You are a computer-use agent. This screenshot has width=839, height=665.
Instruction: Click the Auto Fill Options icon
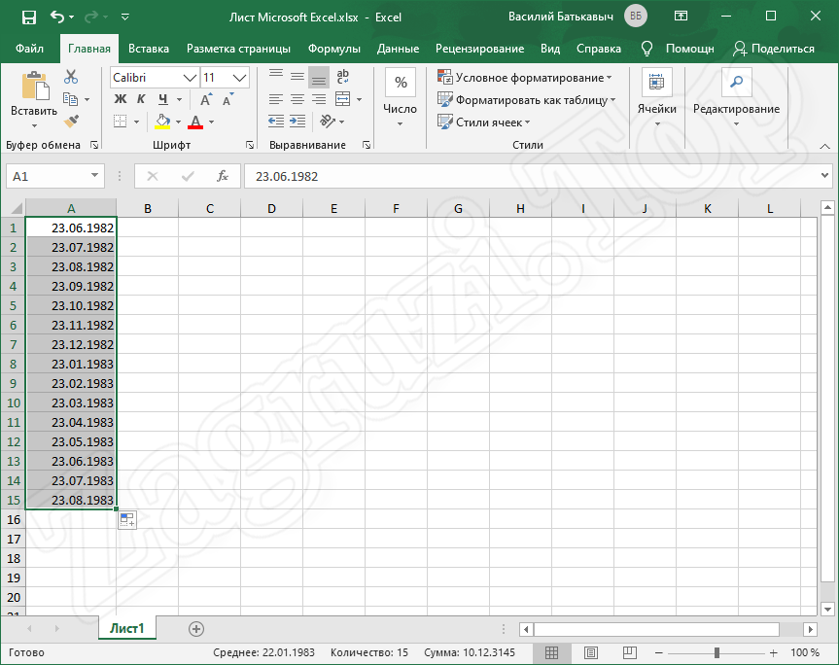[127, 520]
